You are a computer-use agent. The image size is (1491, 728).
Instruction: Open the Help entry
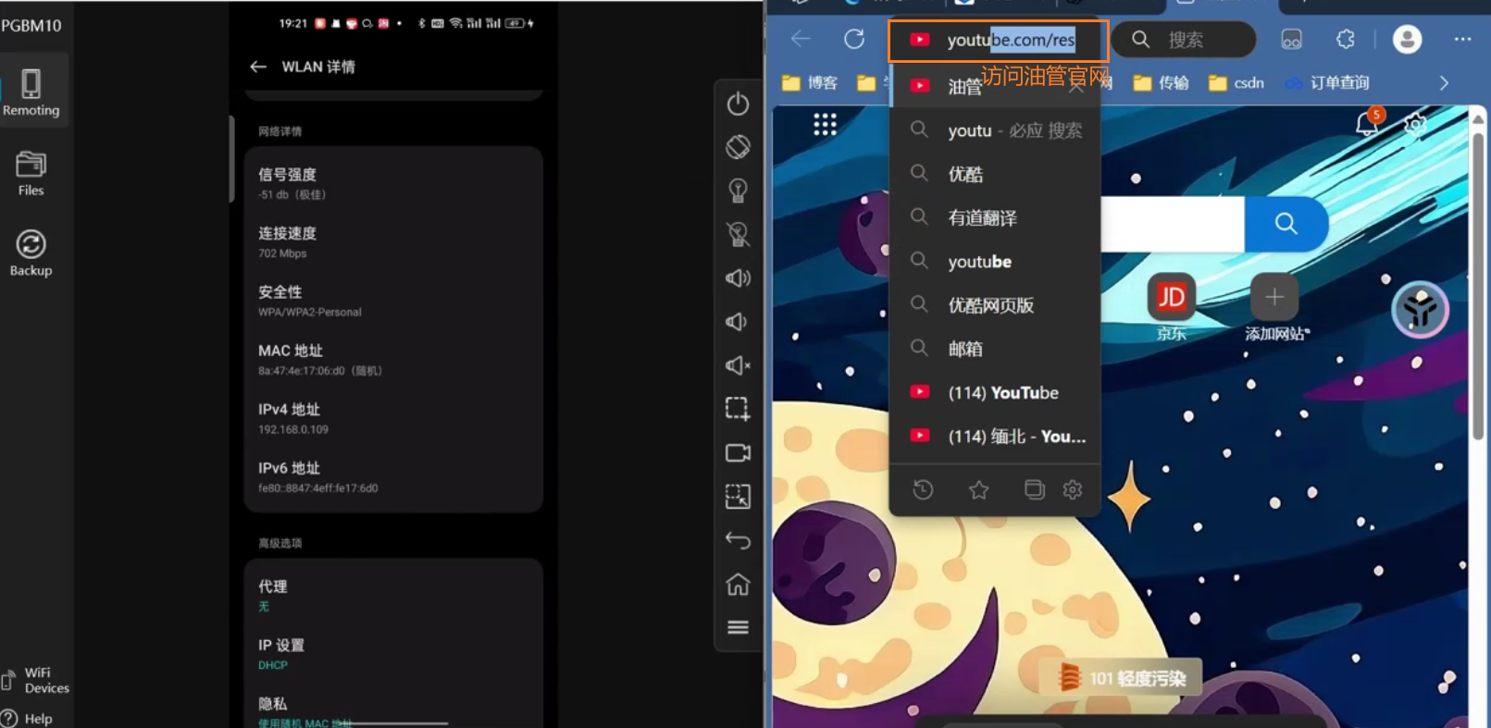pyautogui.click(x=28, y=718)
